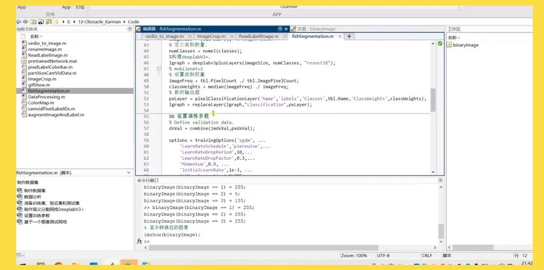Click the up-one-level folder icon
Screen dimensions: 544x270
click(34, 22)
